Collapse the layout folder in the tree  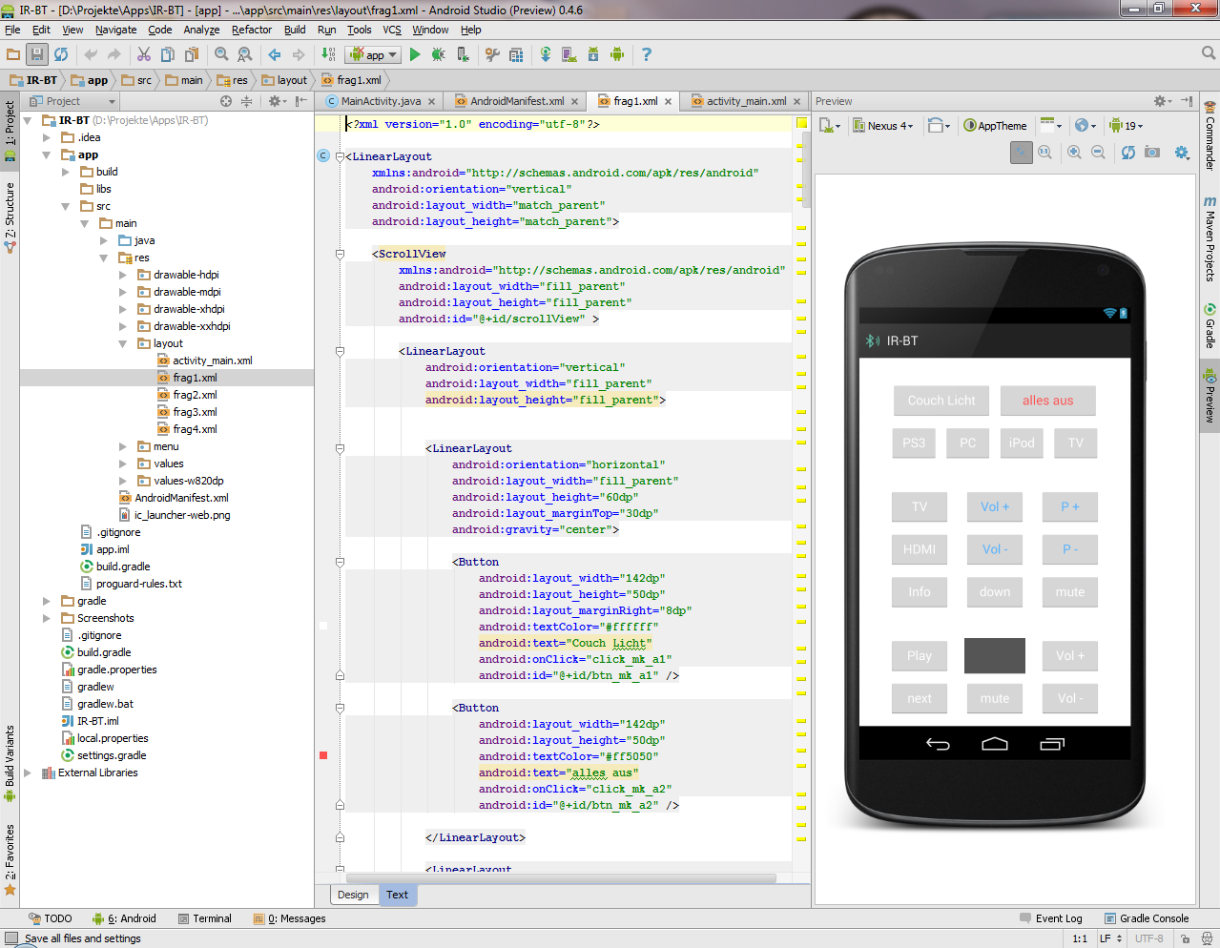pyautogui.click(x=123, y=343)
